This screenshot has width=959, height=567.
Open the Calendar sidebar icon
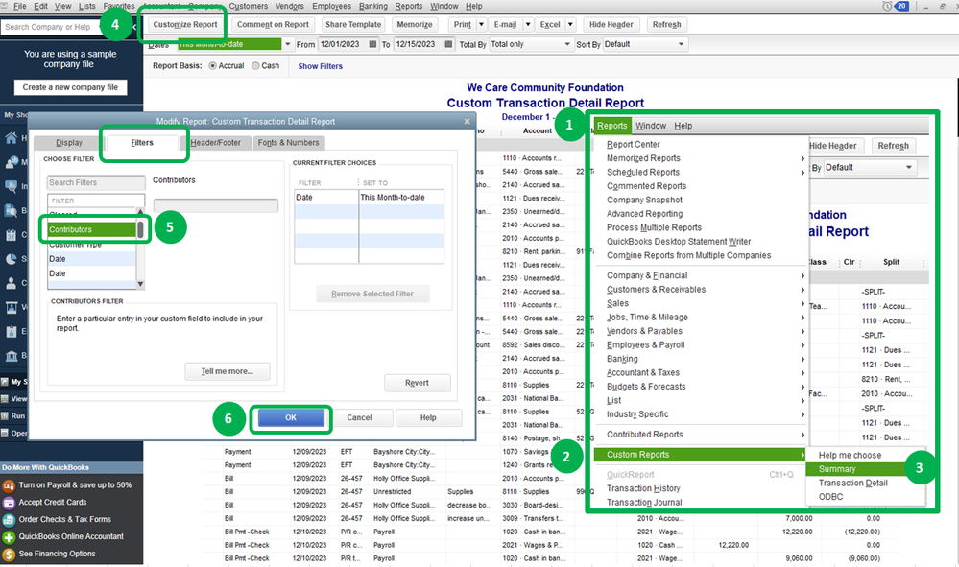(11, 235)
